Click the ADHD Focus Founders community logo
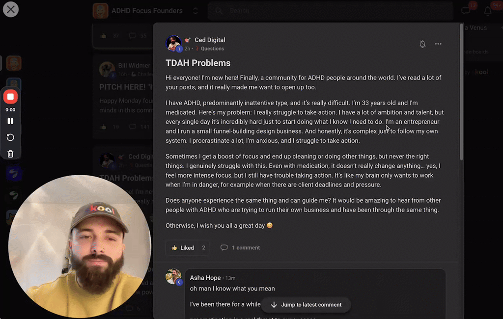Viewport: 503px width, 319px height. [x=101, y=11]
